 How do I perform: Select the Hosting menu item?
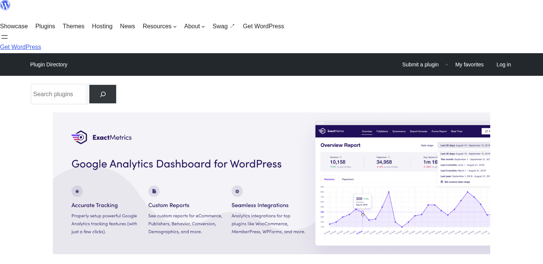point(102,26)
